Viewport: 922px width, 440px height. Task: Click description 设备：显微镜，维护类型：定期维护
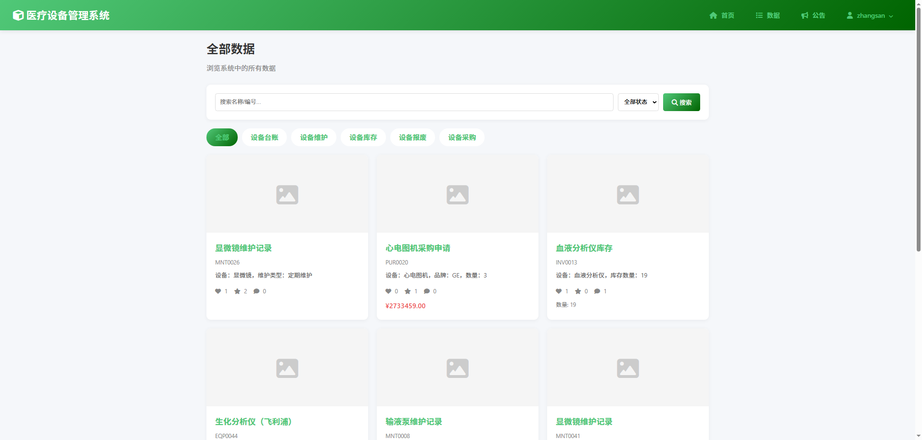pos(264,276)
